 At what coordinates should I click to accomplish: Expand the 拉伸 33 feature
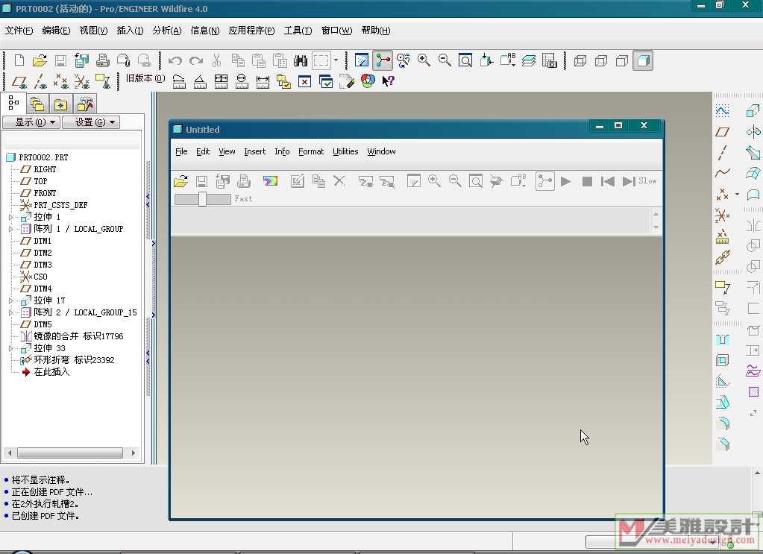click(10, 348)
